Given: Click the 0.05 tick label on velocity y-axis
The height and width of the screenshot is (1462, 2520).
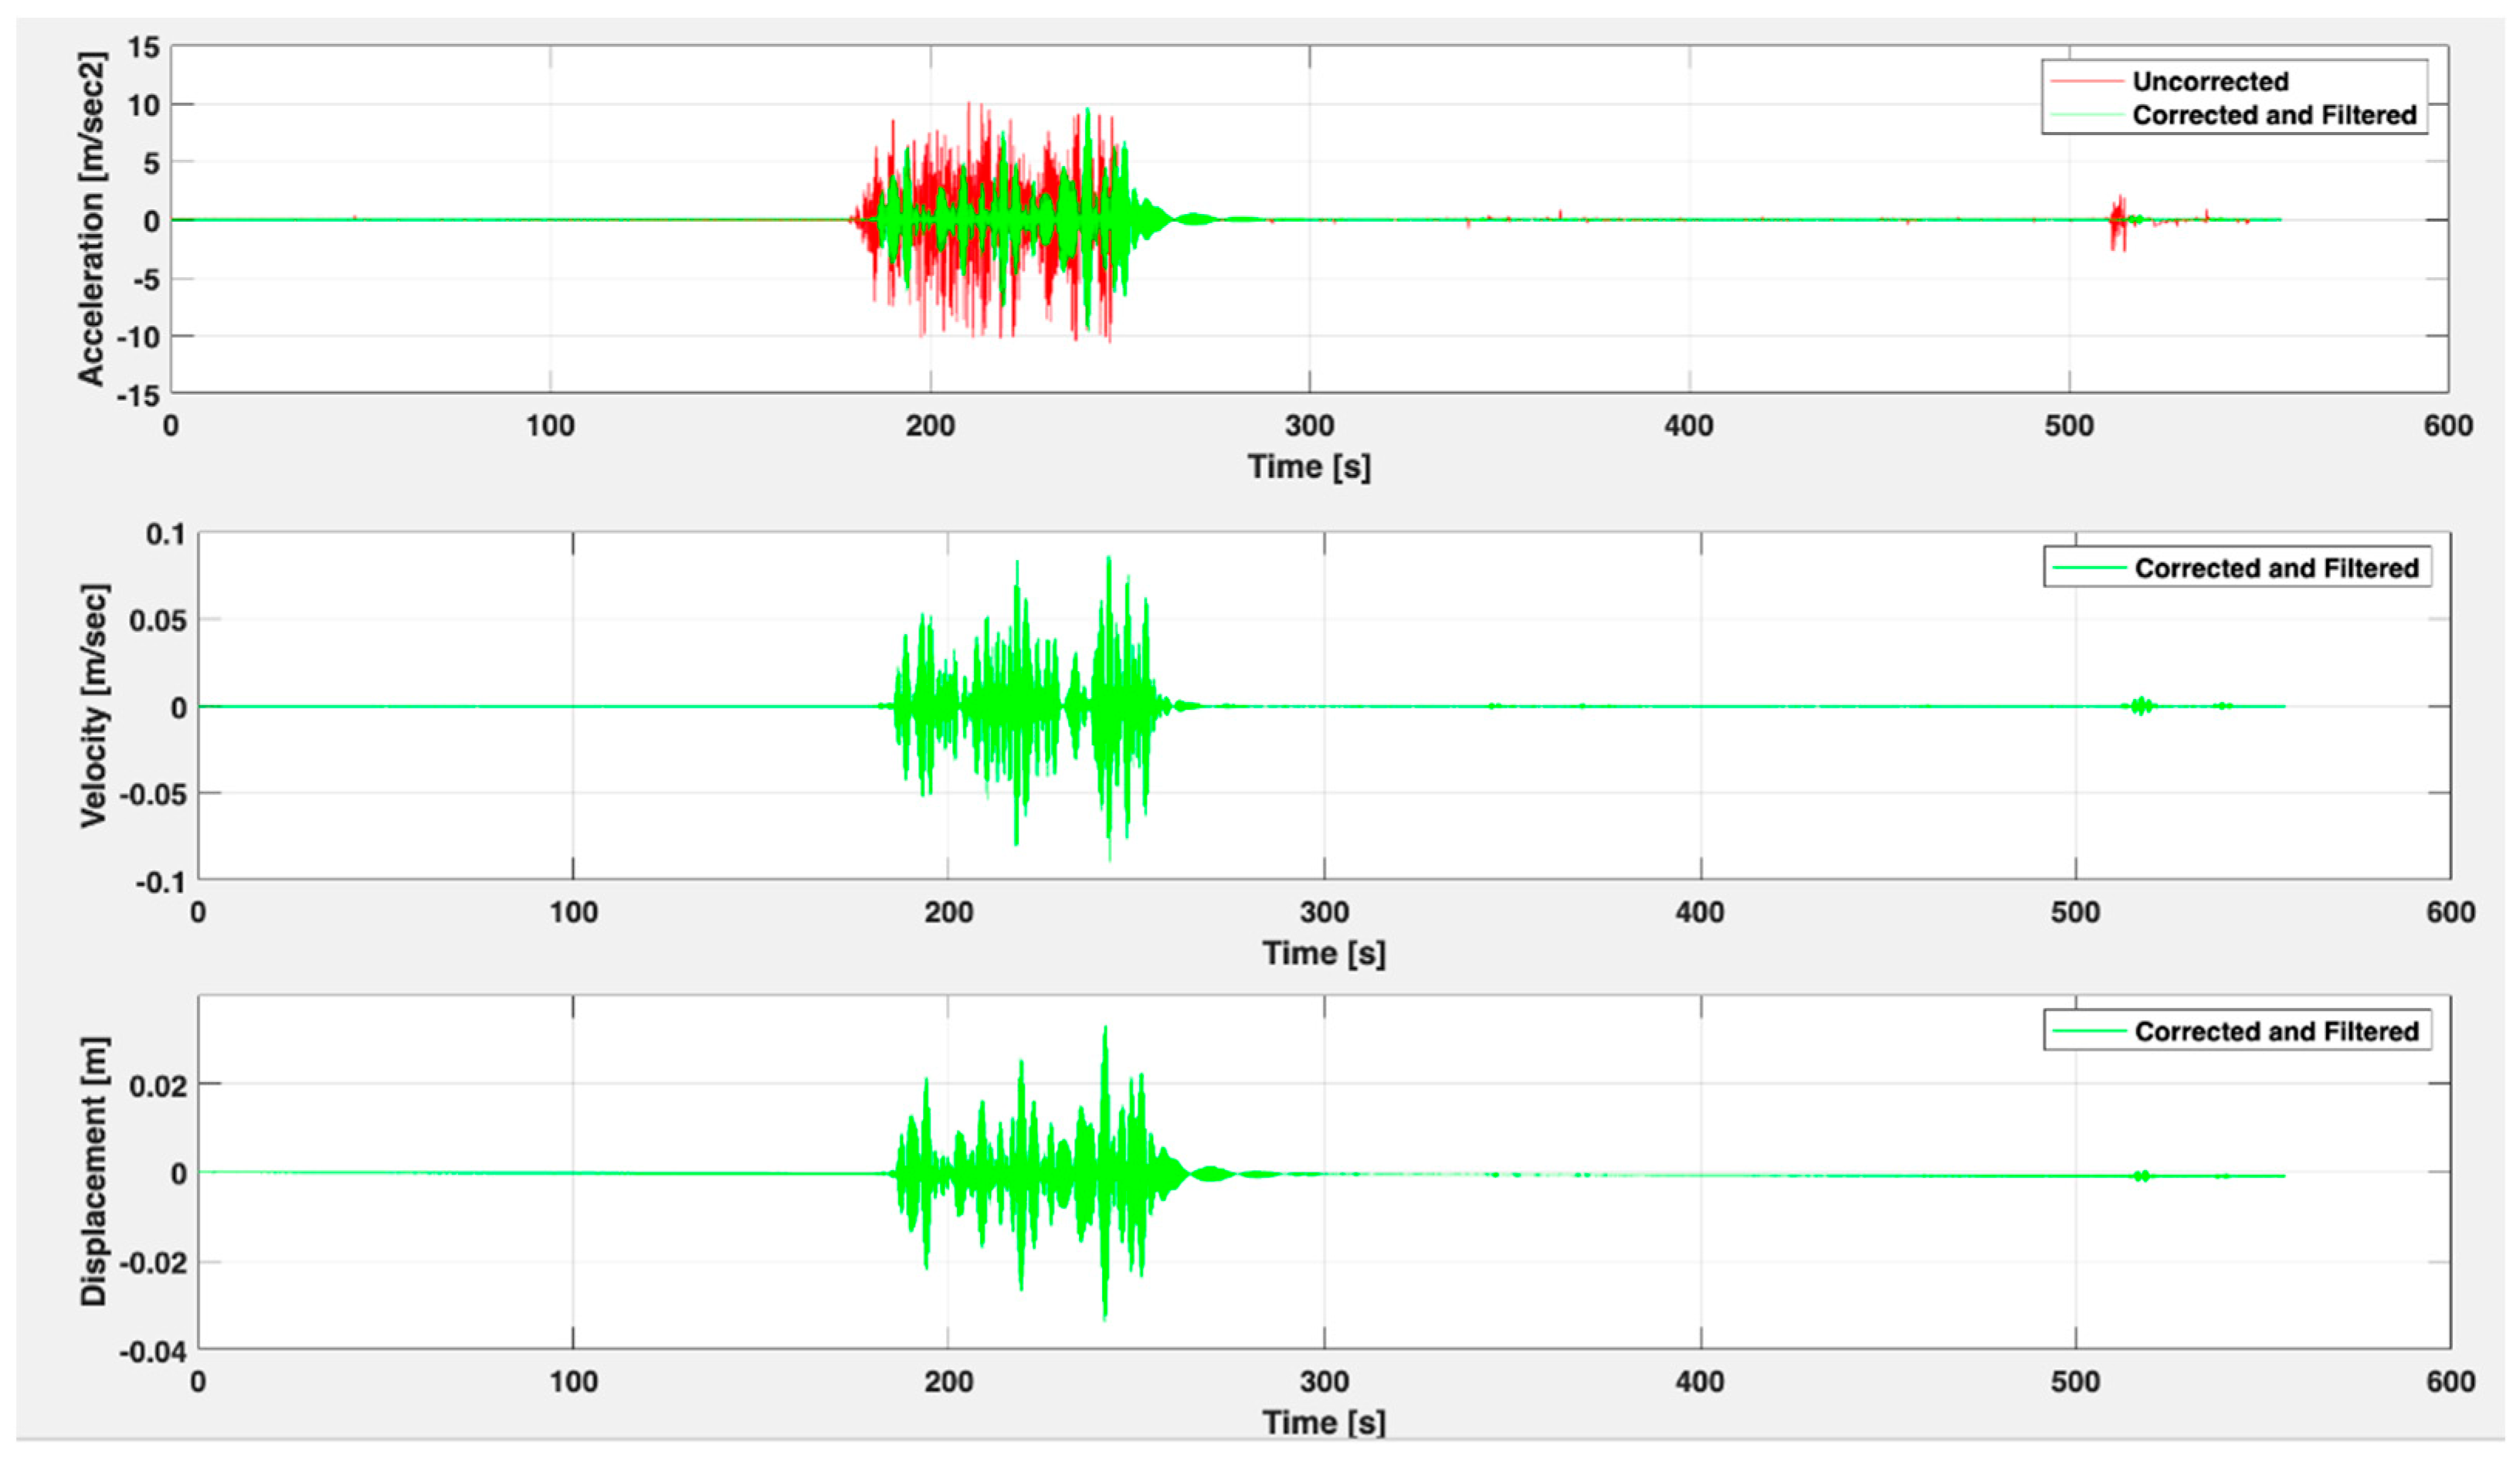Looking at the screenshot, I should point(158,621).
